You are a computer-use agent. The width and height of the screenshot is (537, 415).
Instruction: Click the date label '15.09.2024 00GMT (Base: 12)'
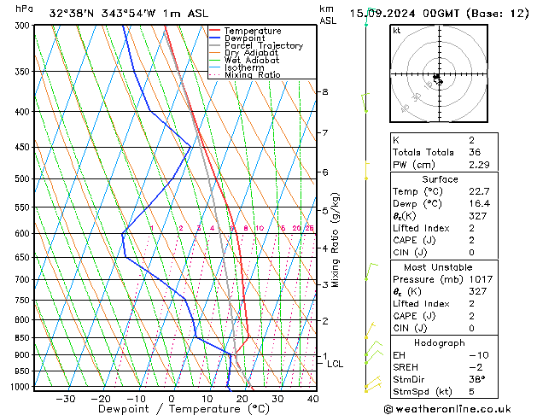(439, 14)
